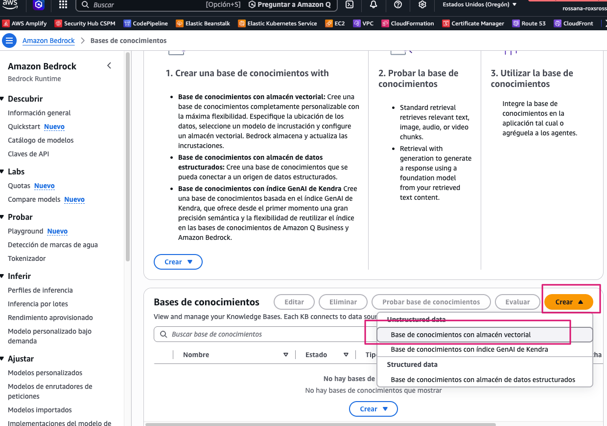Viewport: 607px width, 426px height.
Task: Open the Certificate Manager shortcut
Action: tap(473, 23)
